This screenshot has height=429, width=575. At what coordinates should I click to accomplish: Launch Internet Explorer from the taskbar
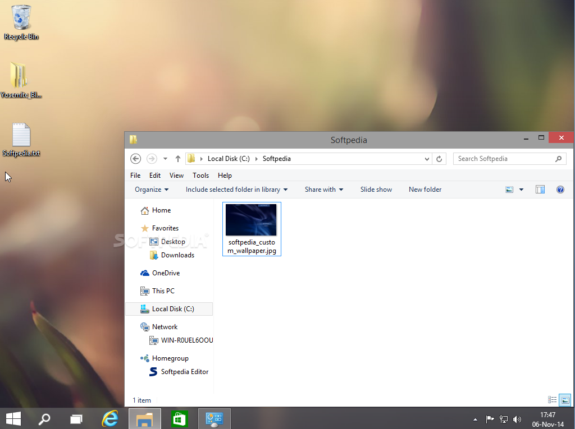click(x=110, y=418)
